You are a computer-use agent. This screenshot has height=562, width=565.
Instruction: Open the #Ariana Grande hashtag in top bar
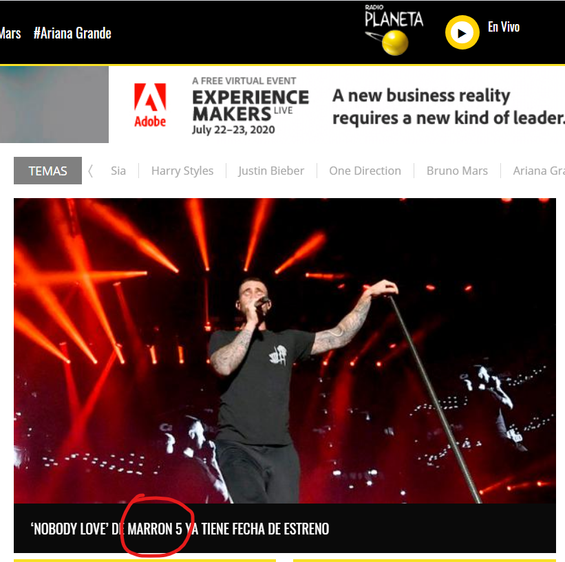pyautogui.click(x=72, y=33)
